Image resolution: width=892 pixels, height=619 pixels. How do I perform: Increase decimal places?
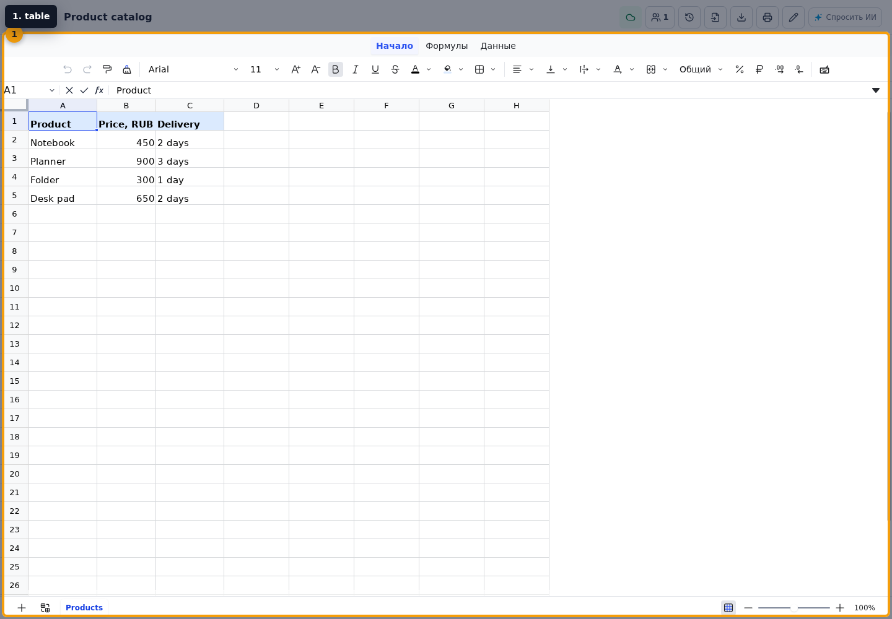click(x=780, y=69)
